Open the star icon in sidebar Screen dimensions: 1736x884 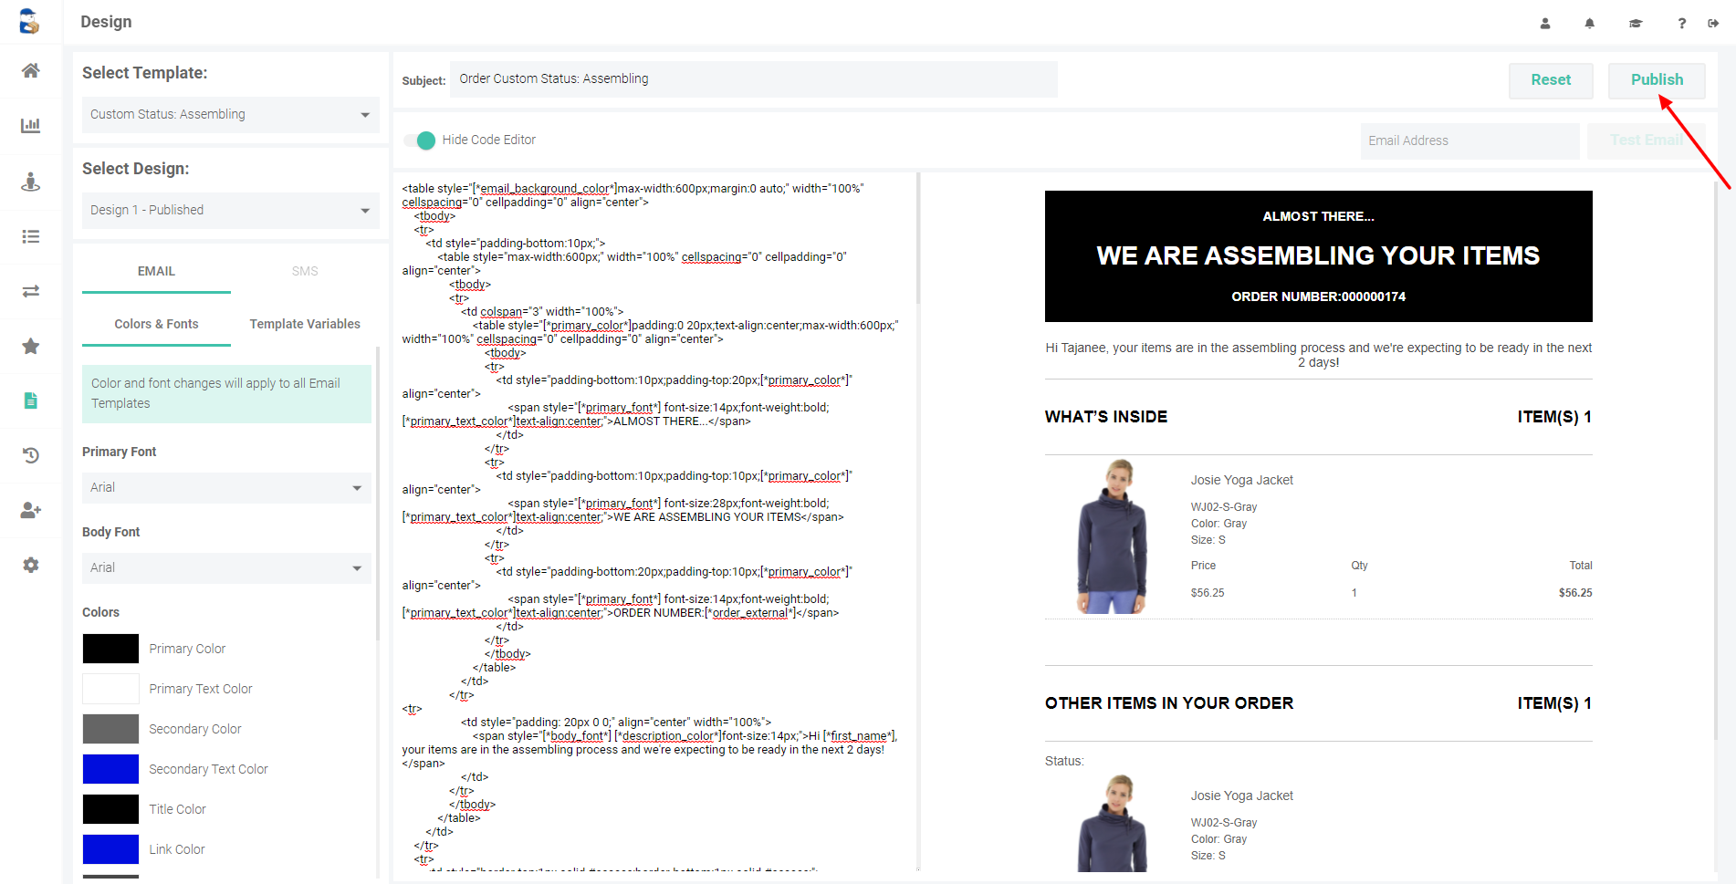tap(31, 346)
